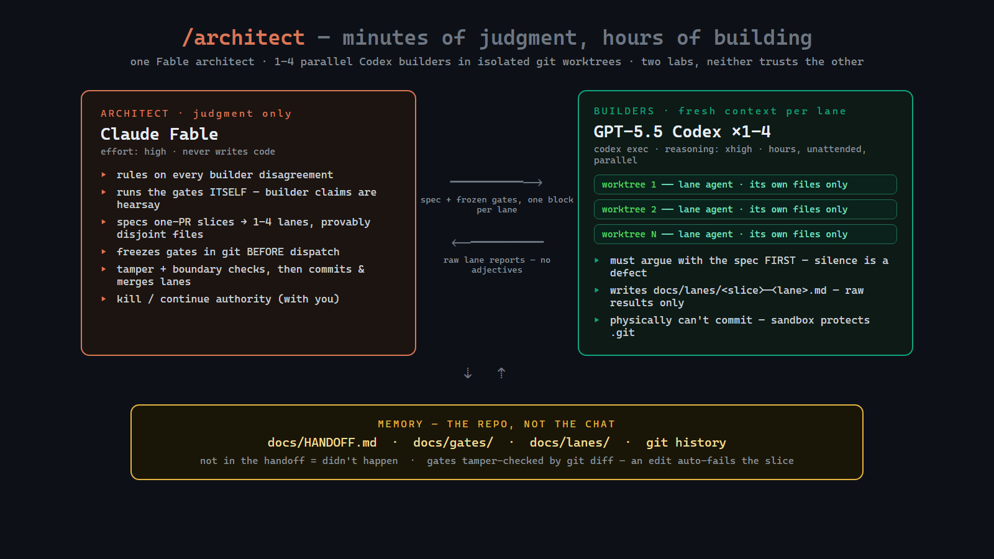Click 'MEMORY – THE REPO, NOT THE CHAT' label
The image size is (994, 559).
(x=497, y=424)
